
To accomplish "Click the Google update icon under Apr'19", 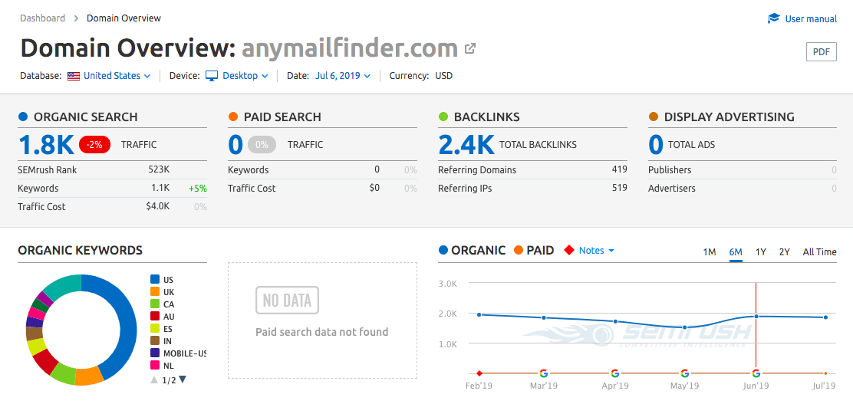I will click(x=614, y=373).
